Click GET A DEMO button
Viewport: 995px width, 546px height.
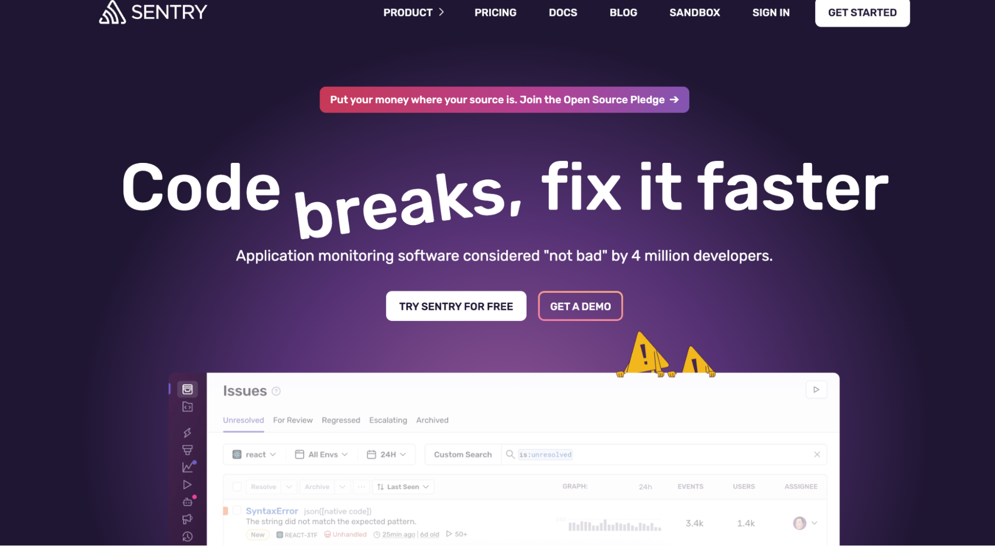coord(579,306)
